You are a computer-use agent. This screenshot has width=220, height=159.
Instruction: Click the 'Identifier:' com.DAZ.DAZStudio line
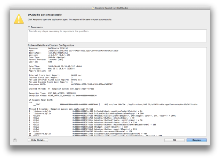[x=48, y=53]
